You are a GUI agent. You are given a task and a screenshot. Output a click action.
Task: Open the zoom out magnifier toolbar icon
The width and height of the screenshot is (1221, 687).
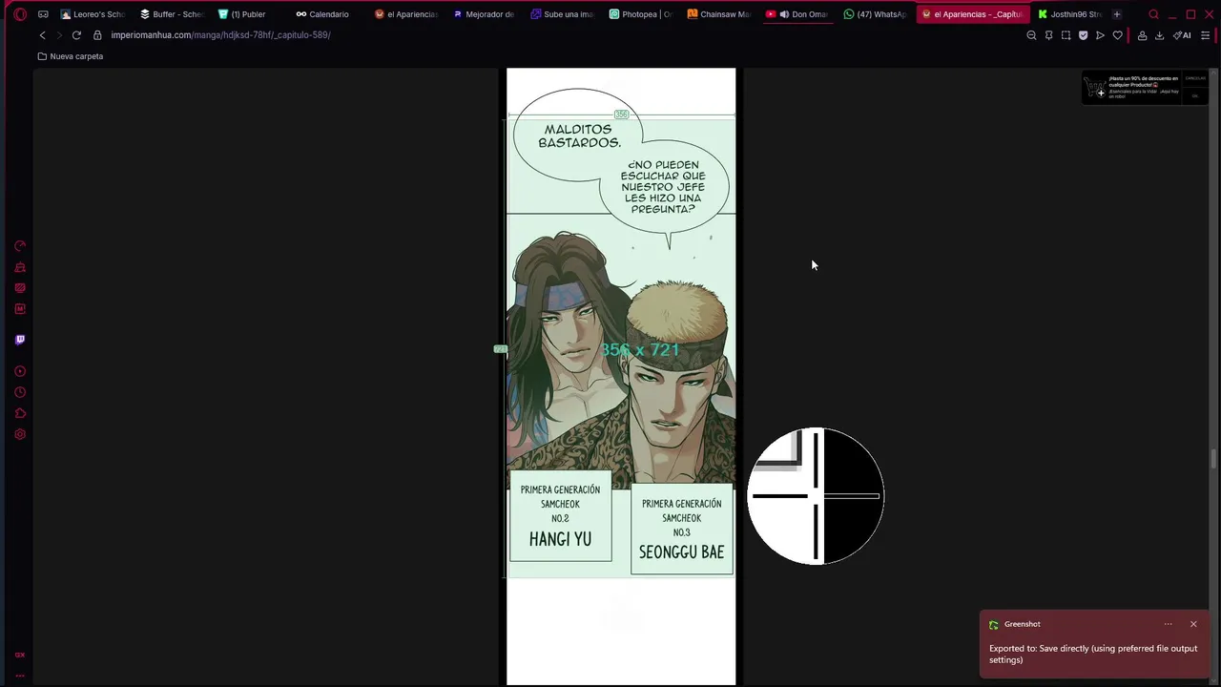pyautogui.click(x=1031, y=35)
